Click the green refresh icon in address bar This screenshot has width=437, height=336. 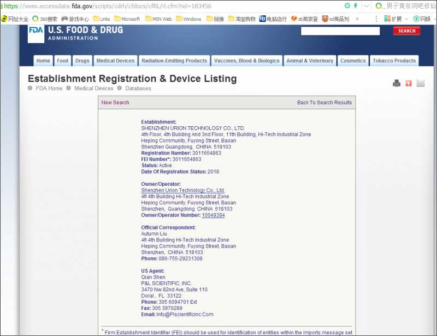click(347, 5)
